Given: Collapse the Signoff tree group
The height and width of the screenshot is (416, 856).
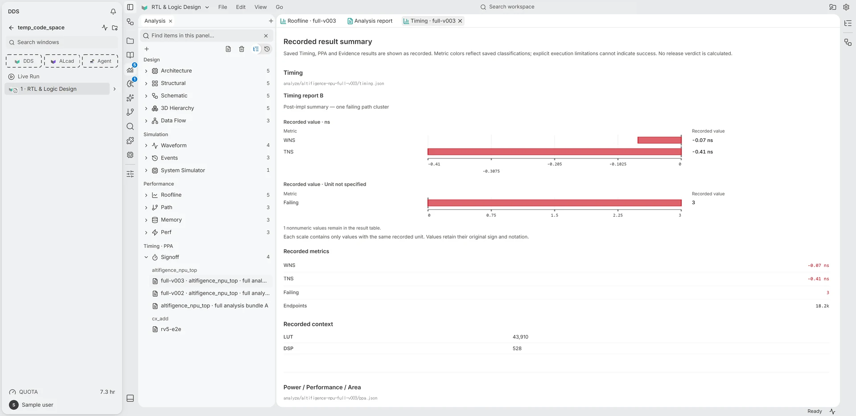Looking at the screenshot, I should point(146,257).
